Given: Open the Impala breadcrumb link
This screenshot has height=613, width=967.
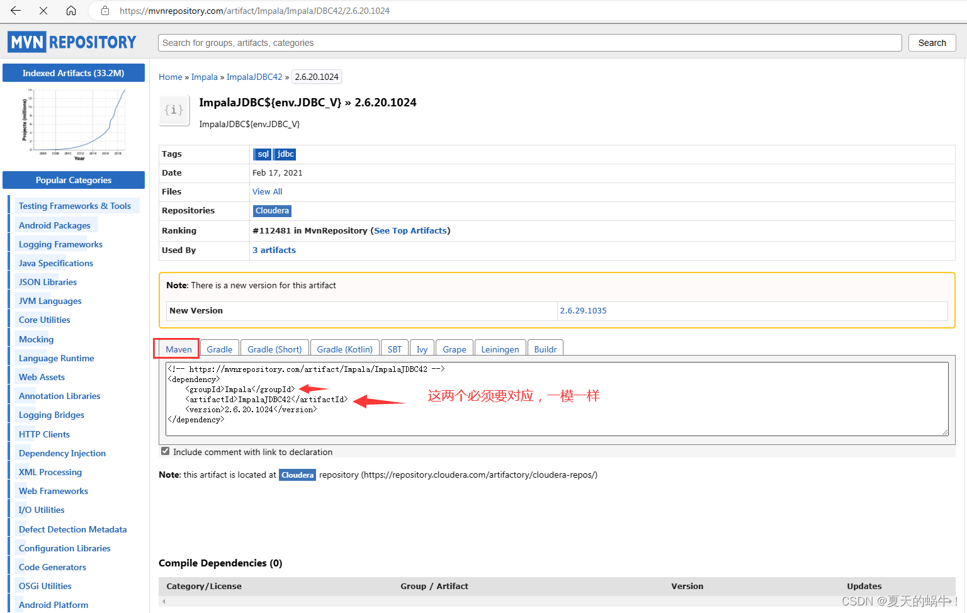Looking at the screenshot, I should 204,77.
